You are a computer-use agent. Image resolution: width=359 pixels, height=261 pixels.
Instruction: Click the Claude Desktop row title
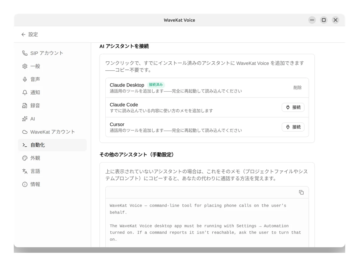pyautogui.click(x=127, y=85)
